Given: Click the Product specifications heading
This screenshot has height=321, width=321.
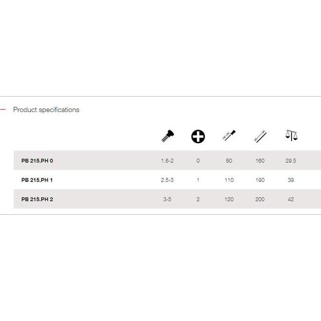Looking at the screenshot, I should [46, 110].
